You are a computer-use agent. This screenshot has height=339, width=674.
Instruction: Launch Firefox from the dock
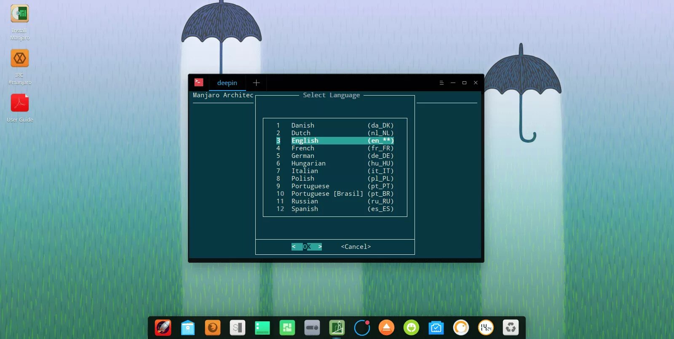[x=213, y=328]
